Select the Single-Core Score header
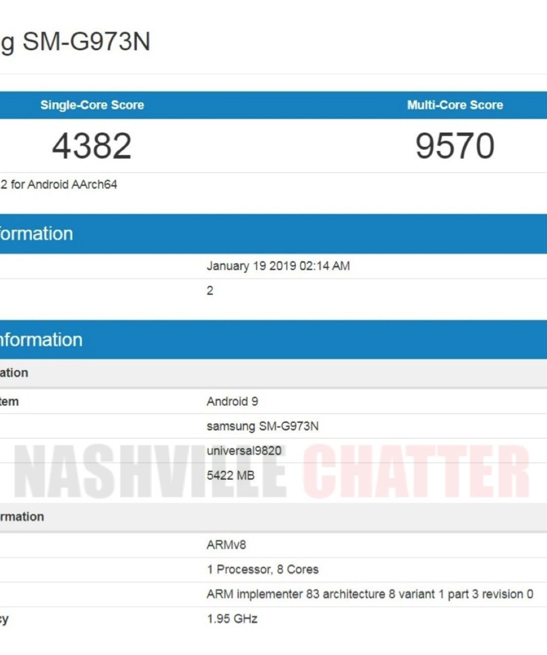547x655 pixels. click(x=92, y=105)
